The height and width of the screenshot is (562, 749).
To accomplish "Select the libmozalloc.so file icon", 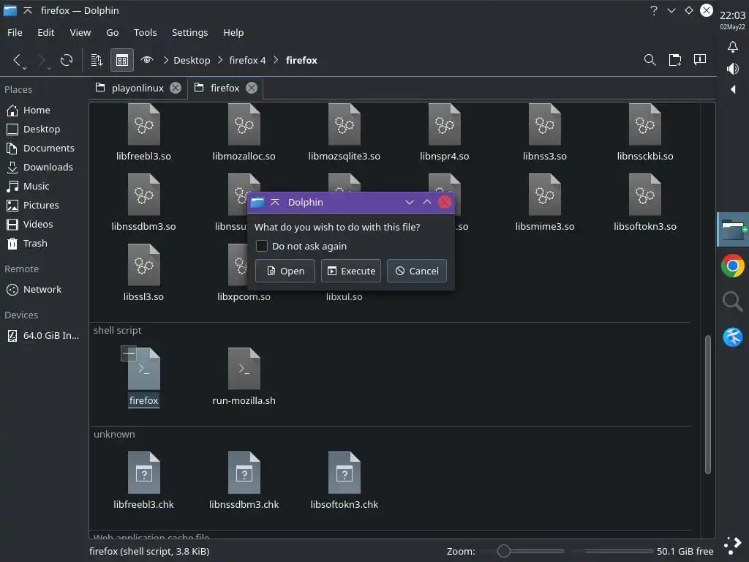I will (x=244, y=125).
